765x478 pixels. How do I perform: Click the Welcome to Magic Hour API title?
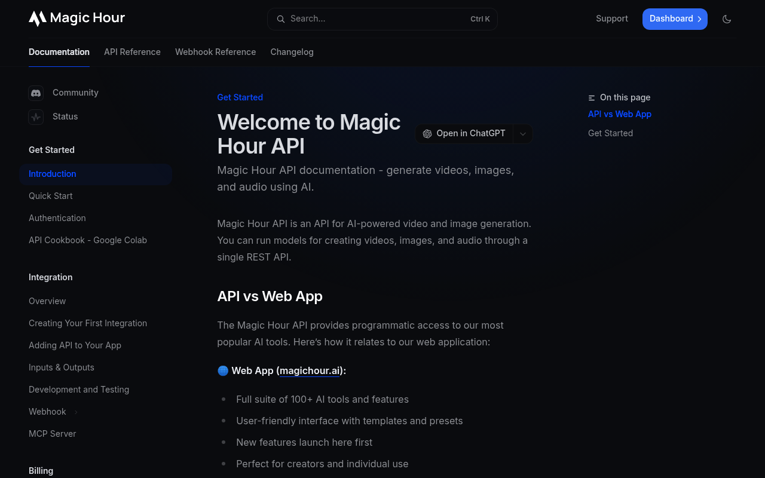309,134
